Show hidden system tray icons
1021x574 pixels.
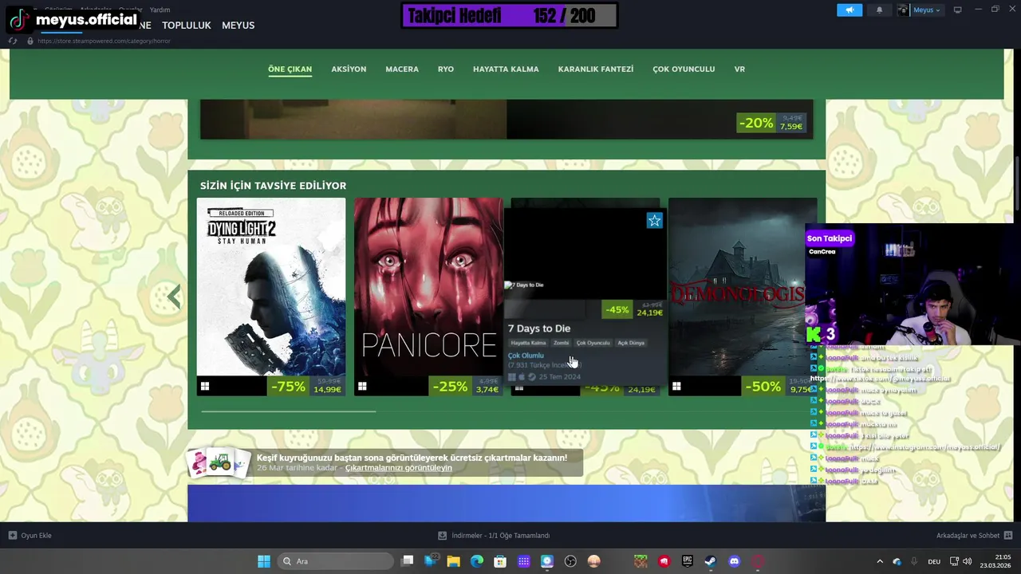click(x=880, y=561)
